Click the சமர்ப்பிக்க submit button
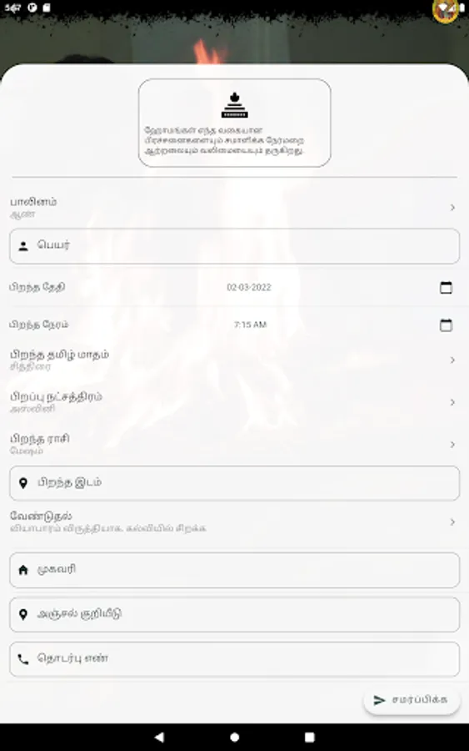The height and width of the screenshot is (751, 469). (x=412, y=700)
